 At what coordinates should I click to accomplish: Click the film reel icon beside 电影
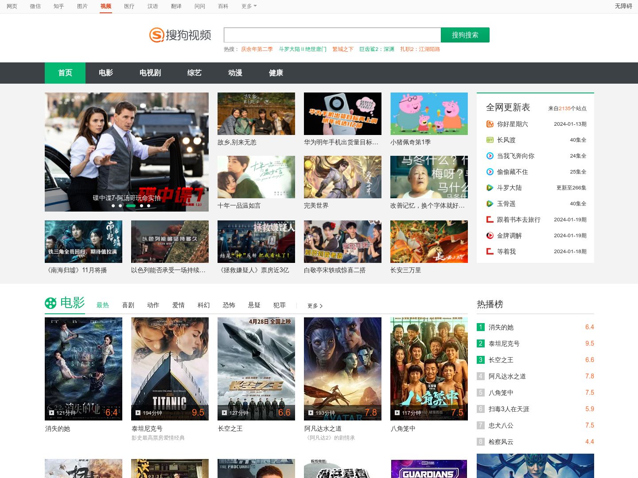tap(51, 303)
